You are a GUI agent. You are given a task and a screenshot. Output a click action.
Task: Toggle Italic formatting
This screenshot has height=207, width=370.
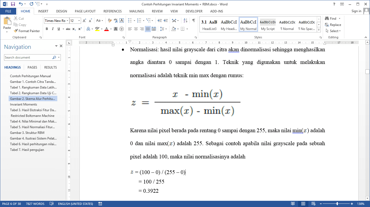click(53, 29)
